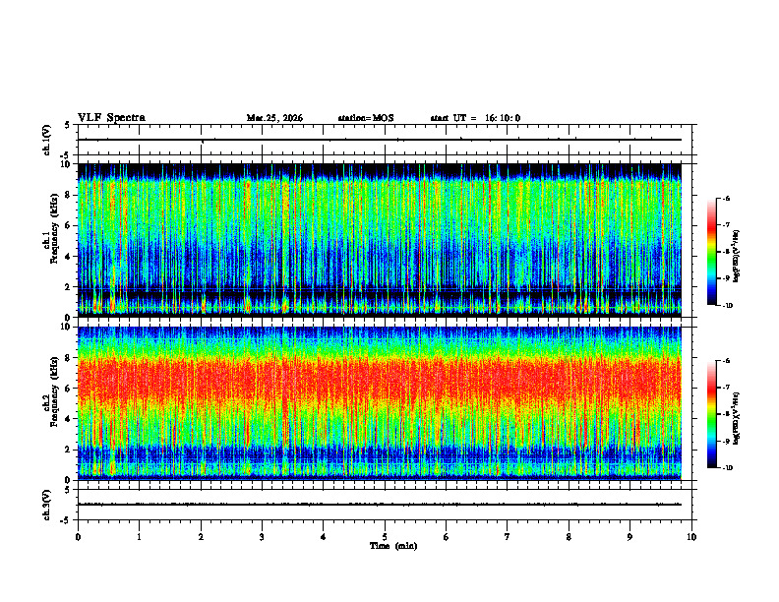The image size is (779, 602).
Task: Click the "-8" label on ch.1 colorbar
Action: coord(727,252)
